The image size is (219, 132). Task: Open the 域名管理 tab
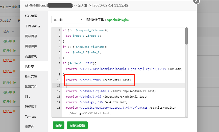coord(31,16)
